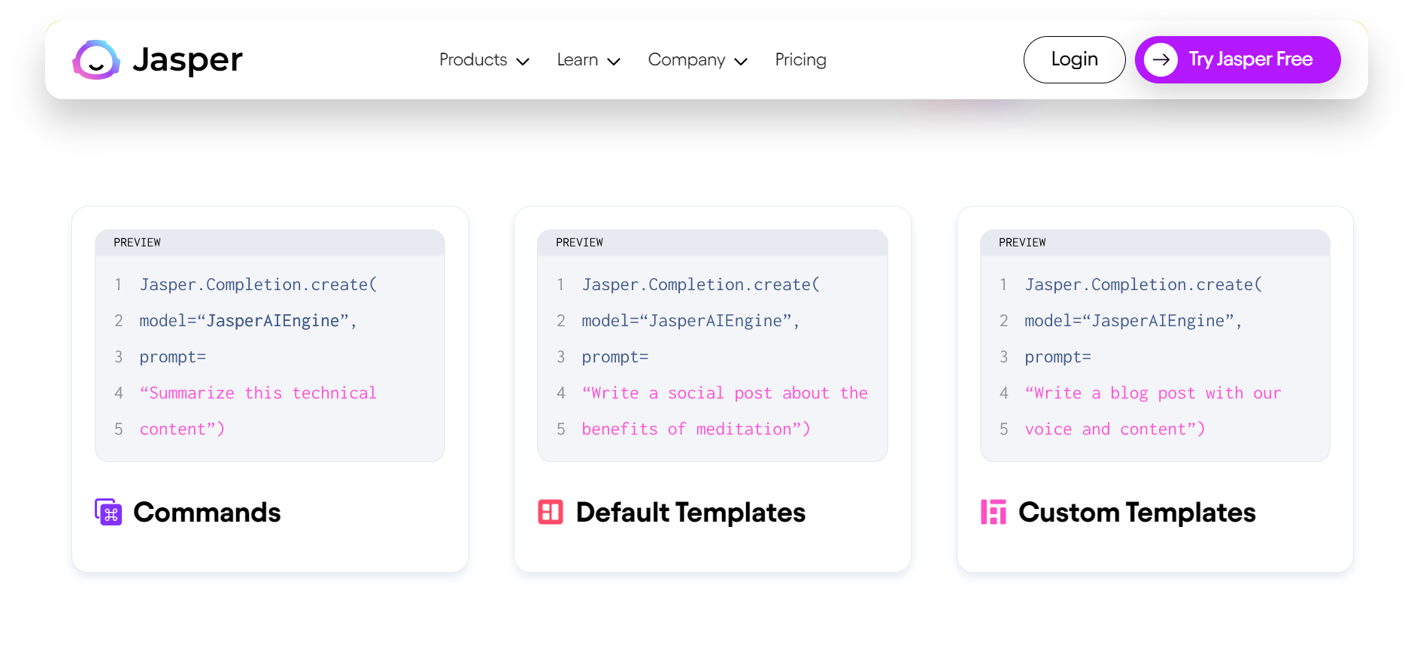Click the Default Templates red grid icon
1423x666 pixels.
pos(551,512)
